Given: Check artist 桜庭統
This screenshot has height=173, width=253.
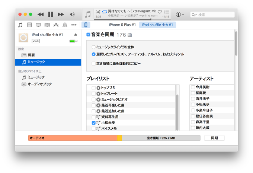Looking at the screenshot, I should tap(193, 93).
